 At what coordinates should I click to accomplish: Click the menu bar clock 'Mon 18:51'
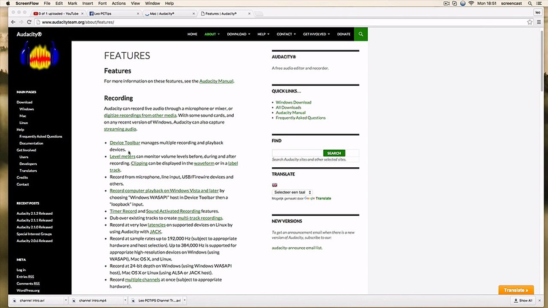click(487, 3)
